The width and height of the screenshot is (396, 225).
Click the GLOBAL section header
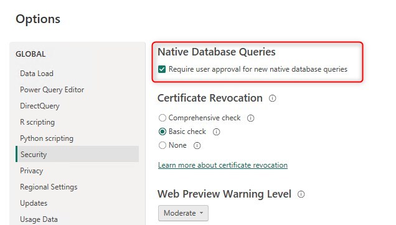click(31, 54)
